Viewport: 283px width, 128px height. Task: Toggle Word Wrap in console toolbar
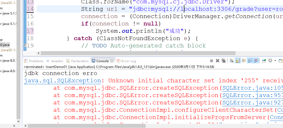pos(244,61)
